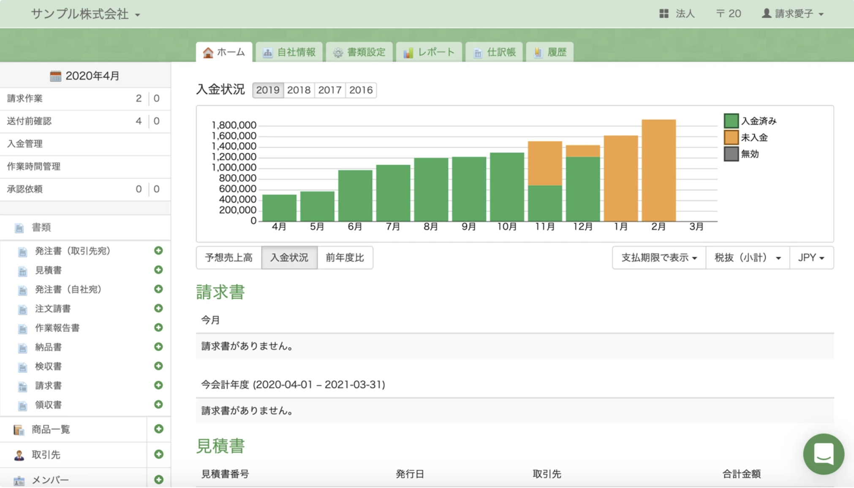Viewport: 854px width, 488px height.
Task: Open 作業時間管理 in the sidebar
Action: tap(34, 166)
